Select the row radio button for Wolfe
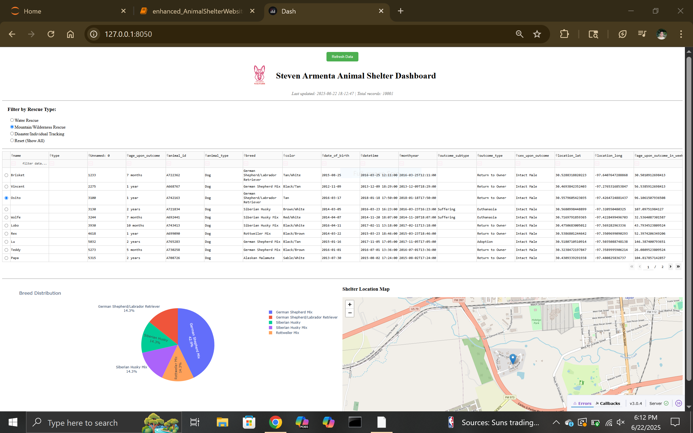The height and width of the screenshot is (433, 693). tap(6, 217)
